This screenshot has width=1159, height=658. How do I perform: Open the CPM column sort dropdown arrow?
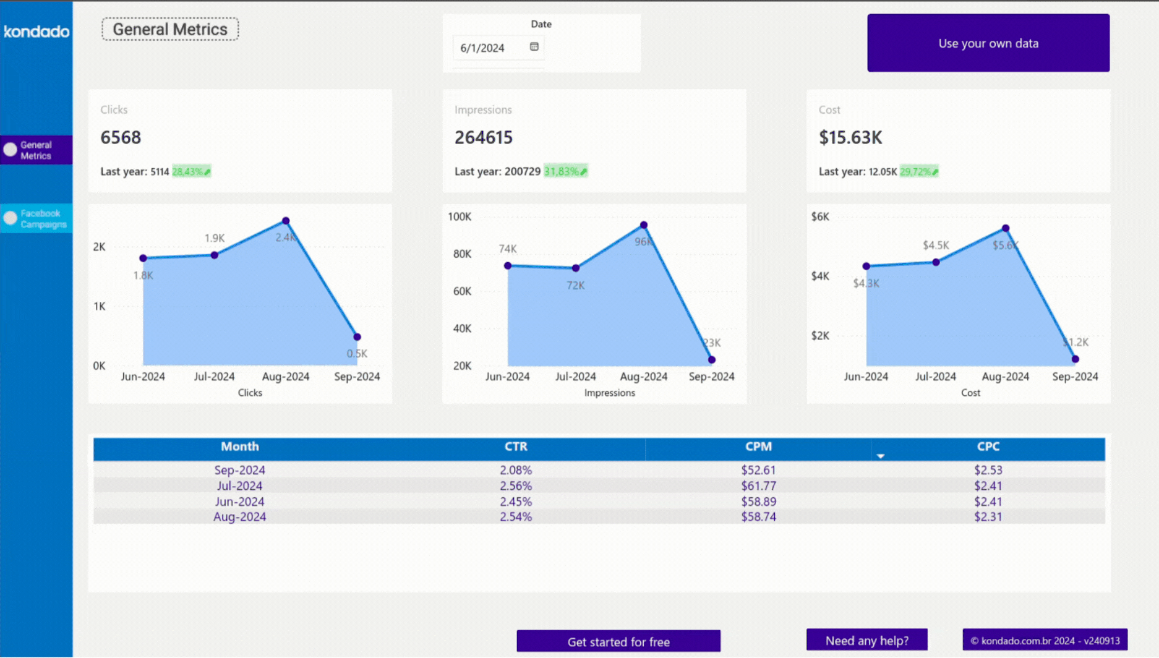pos(881,455)
